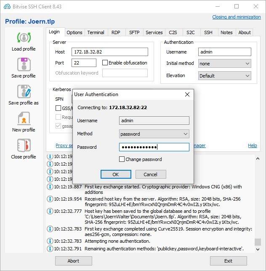
Task: Open the Method dropdown in dialog
Action: point(154,134)
